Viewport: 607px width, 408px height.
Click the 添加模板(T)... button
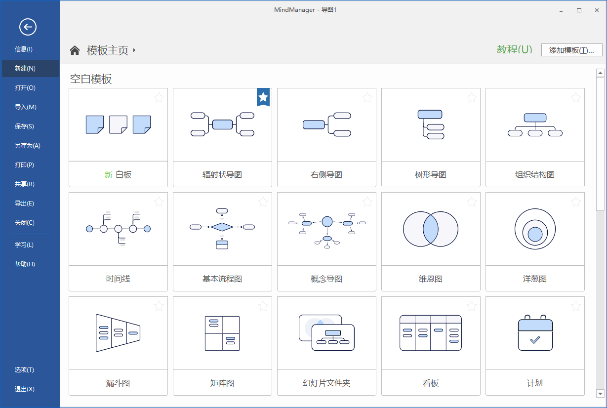572,50
